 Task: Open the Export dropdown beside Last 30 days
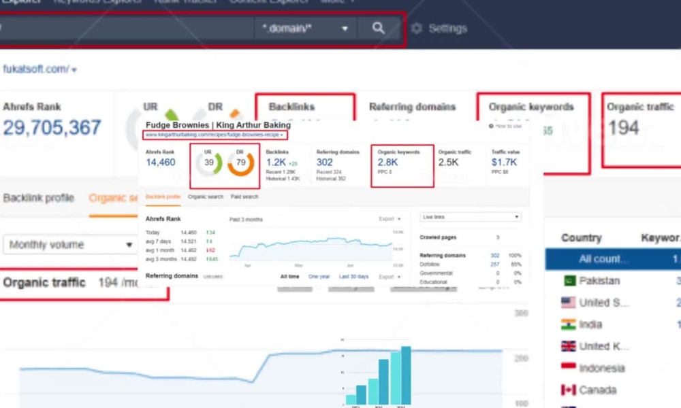tap(390, 277)
